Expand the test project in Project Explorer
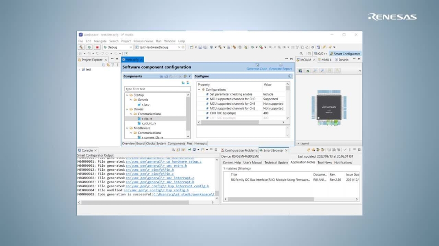Image resolution: width=439 pixels, height=246 pixels. (79, 69)
